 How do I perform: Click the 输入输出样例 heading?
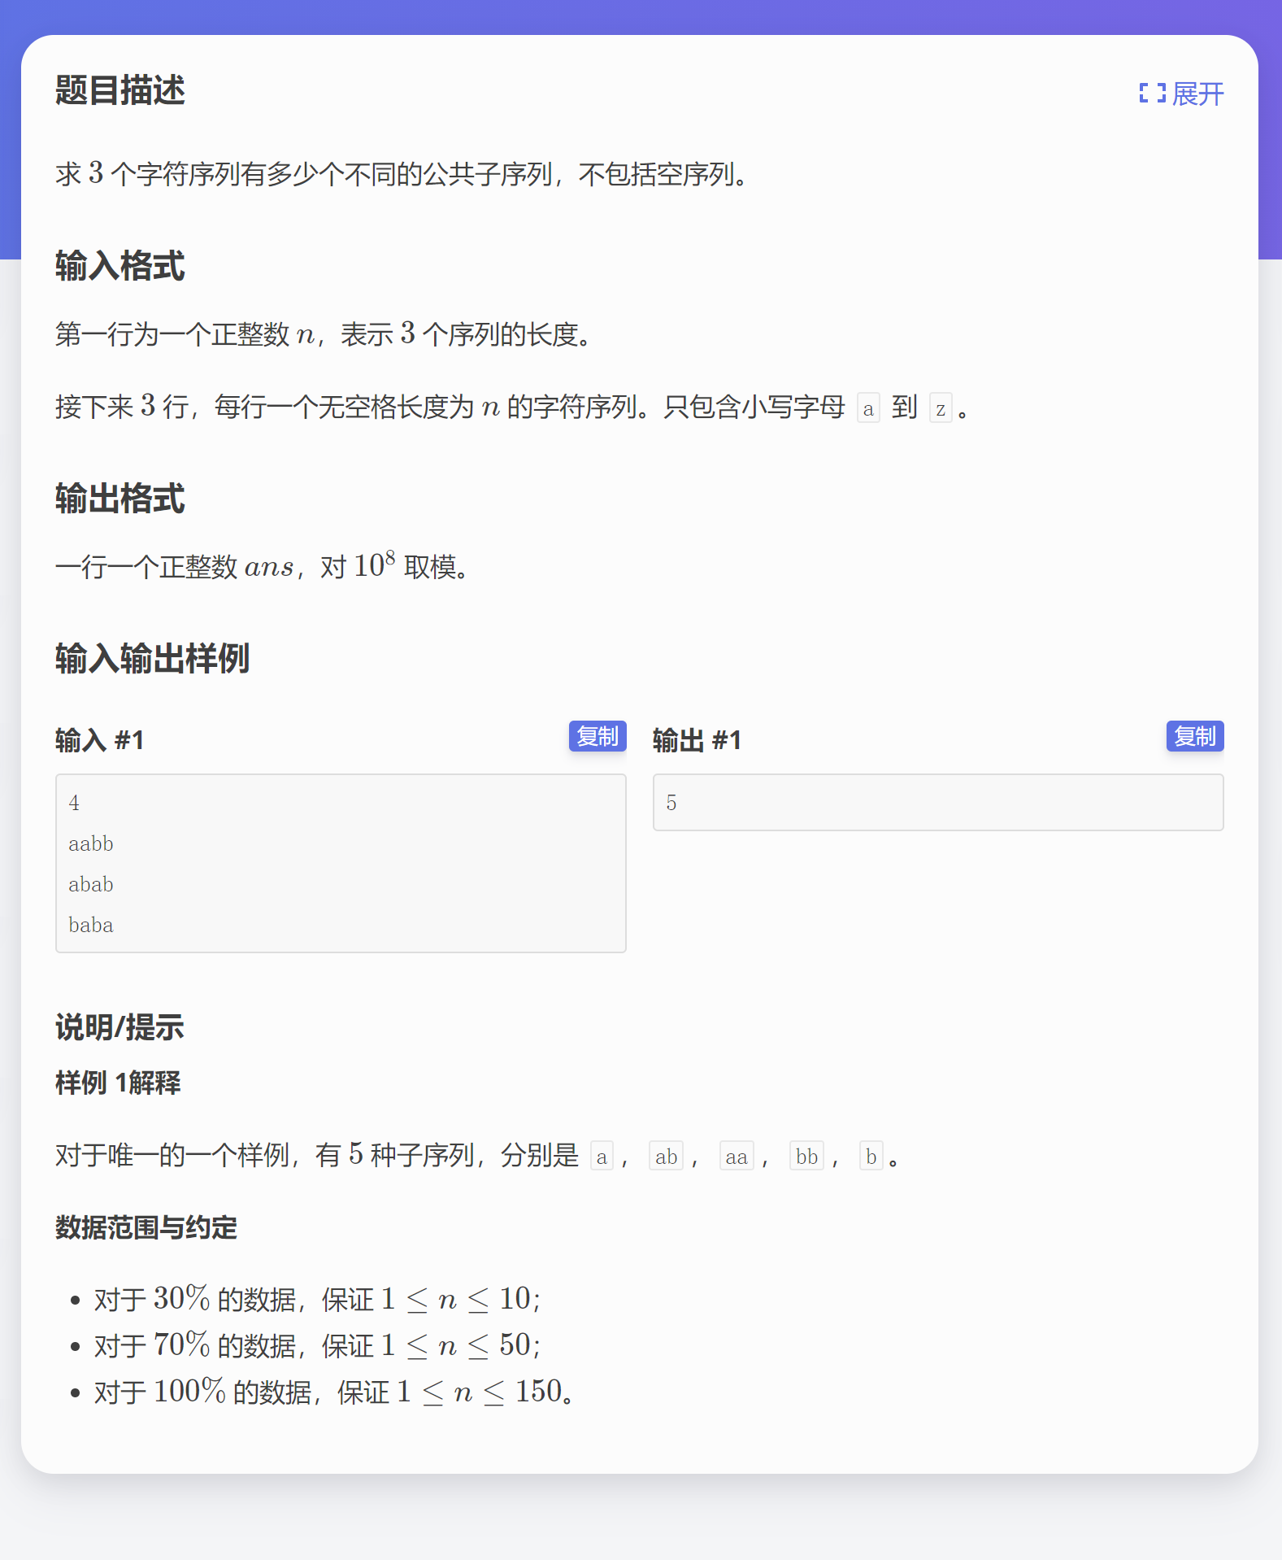click(x=153, y=658)
